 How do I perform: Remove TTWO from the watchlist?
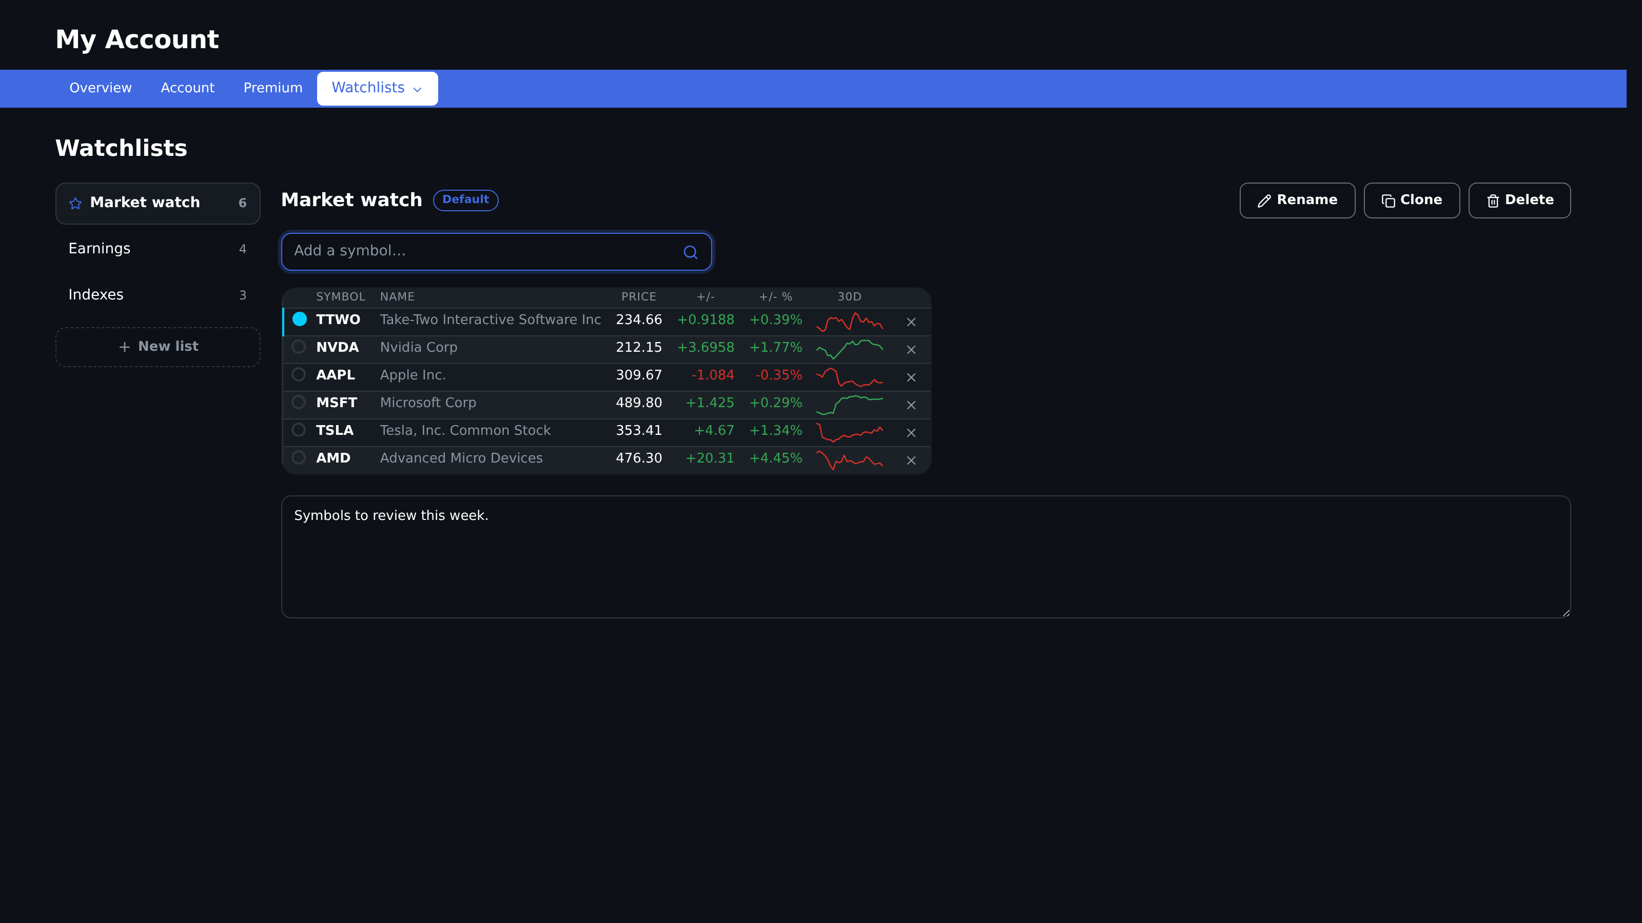pos(911,323)
